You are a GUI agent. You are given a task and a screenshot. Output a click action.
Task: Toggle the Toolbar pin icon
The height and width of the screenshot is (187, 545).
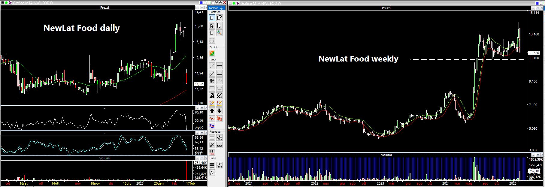(221, 8)
